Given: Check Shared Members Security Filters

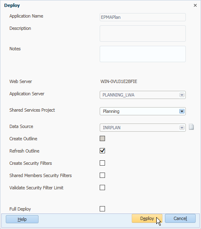Looking at the screenshot, I should click(102, 175).
